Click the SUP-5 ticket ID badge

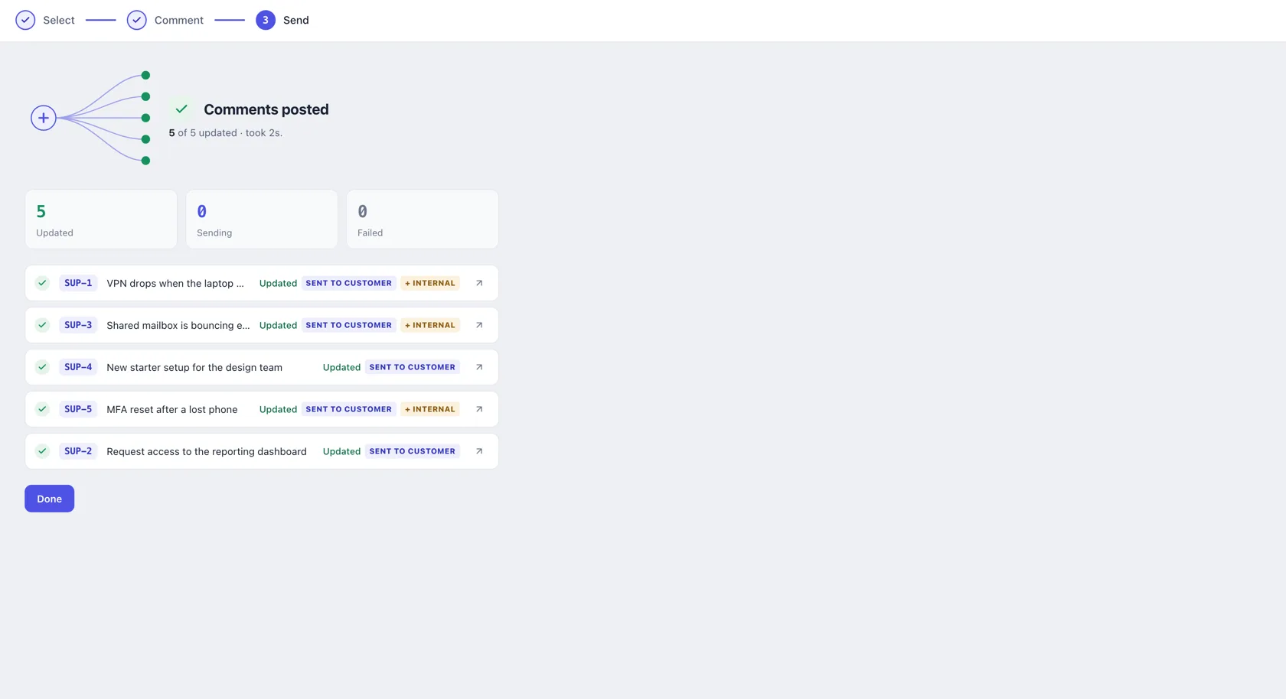78,409
